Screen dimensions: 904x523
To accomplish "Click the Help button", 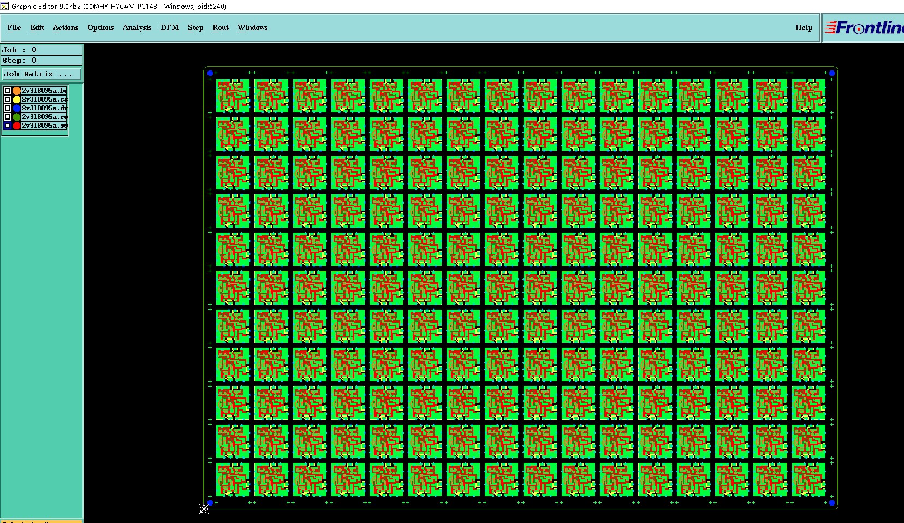I will pyautogui.click(x=804, y=27).
